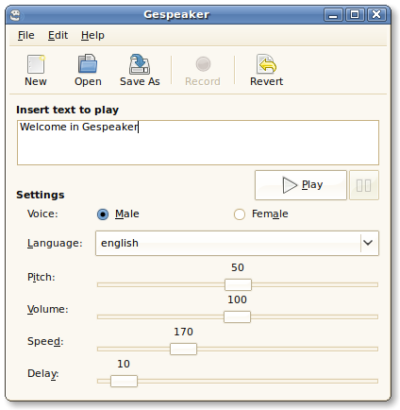This screenshot has height=410, width=400.
Task: Minimize the Gespeaker window
Action: (333, 15)
